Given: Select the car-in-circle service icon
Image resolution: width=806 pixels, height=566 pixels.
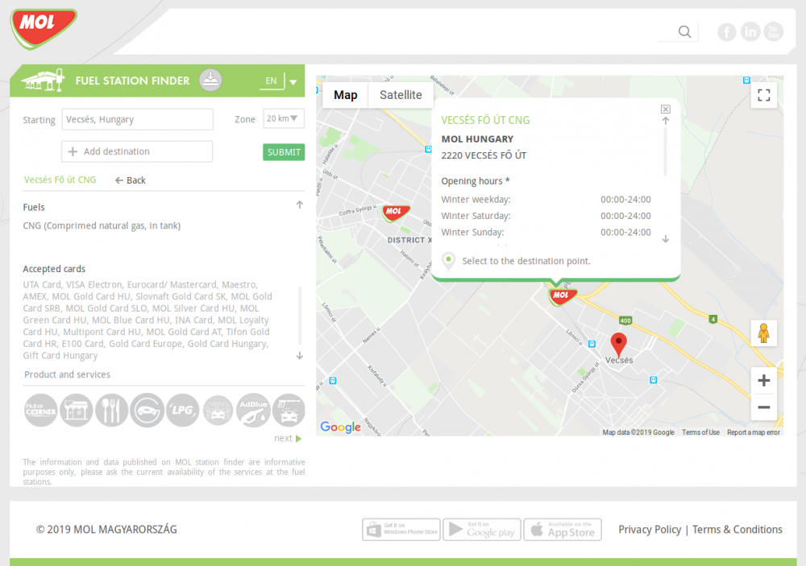Looking at the screenshot, I should (x=147, y=411).
